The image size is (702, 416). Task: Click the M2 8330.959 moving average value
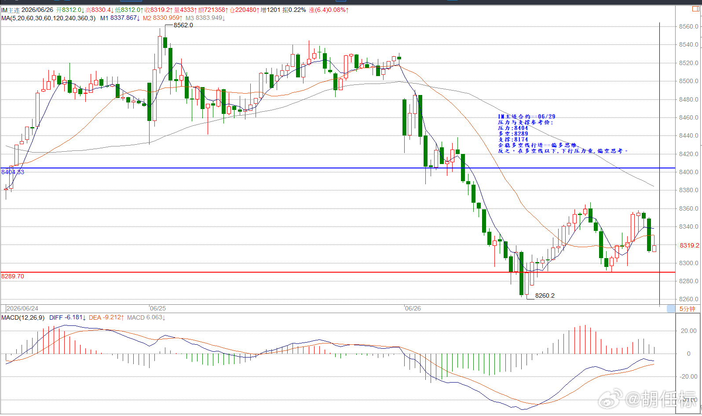coord(162,18)
